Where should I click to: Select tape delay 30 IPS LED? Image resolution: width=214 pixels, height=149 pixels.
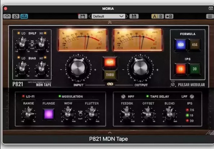187,120
